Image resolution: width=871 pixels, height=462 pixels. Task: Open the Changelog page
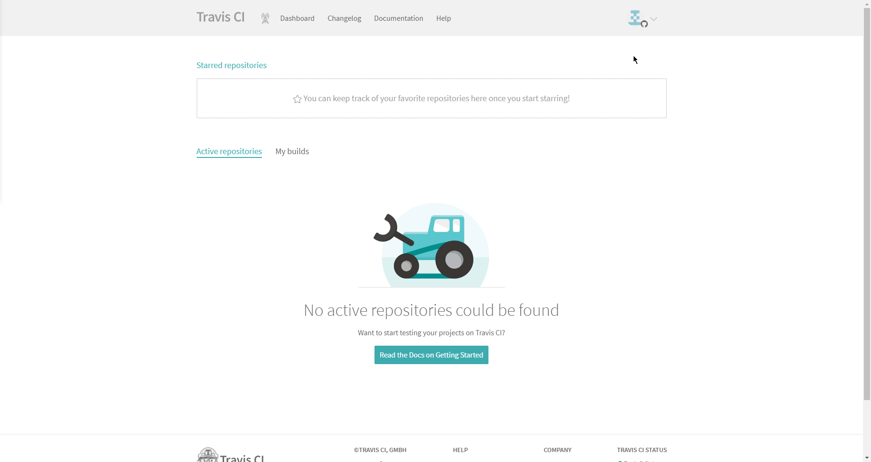pos(344,18)
